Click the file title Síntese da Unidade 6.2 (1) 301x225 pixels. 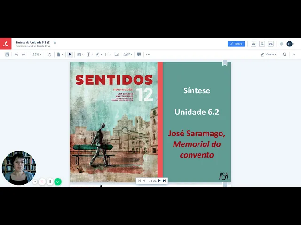(x=33, y=42)
